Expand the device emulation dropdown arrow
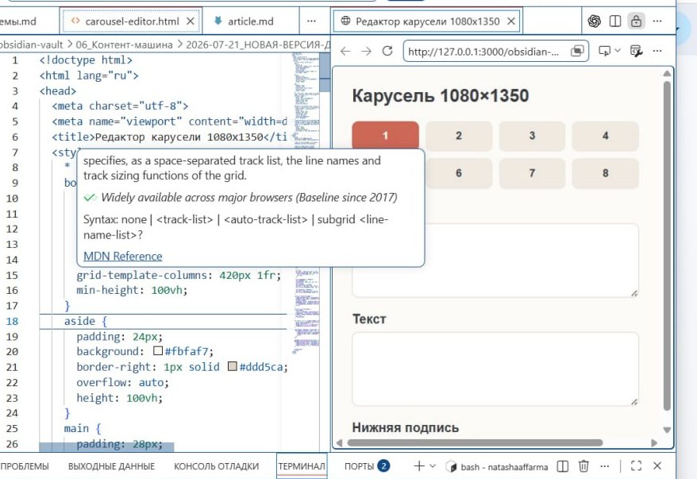This screenshot has height=479, width=697. (x=618, y=51)
